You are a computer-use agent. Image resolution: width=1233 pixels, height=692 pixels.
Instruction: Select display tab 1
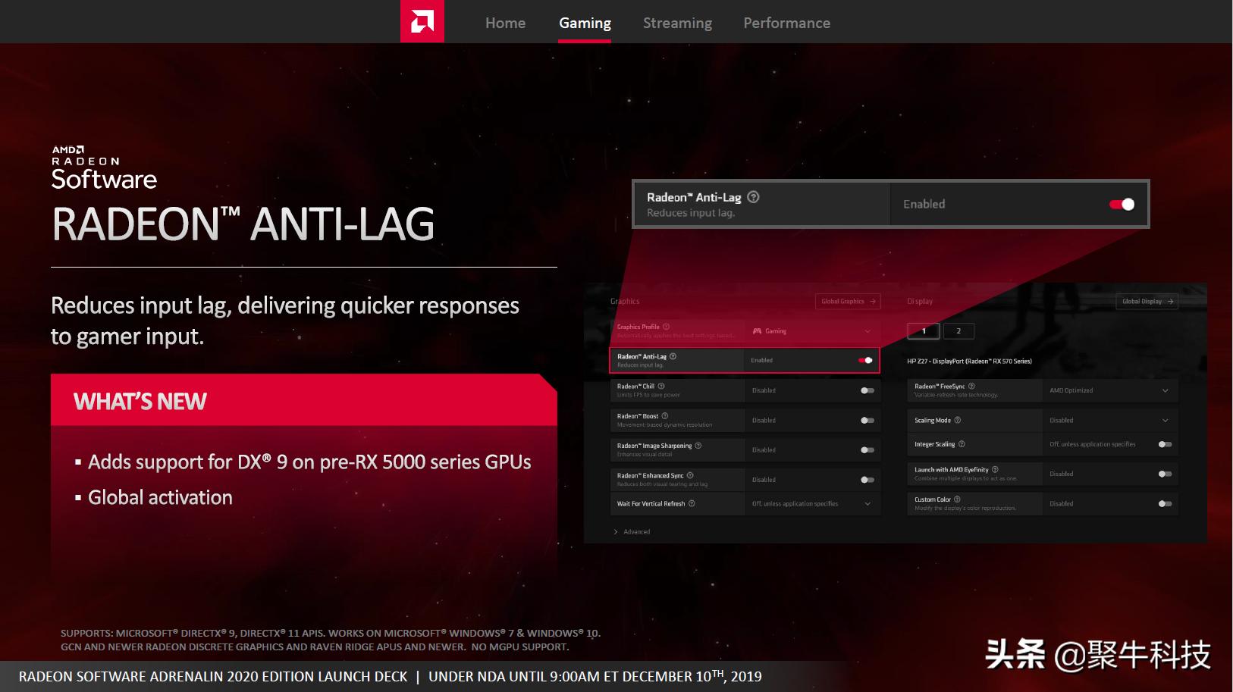pos(924,331)
